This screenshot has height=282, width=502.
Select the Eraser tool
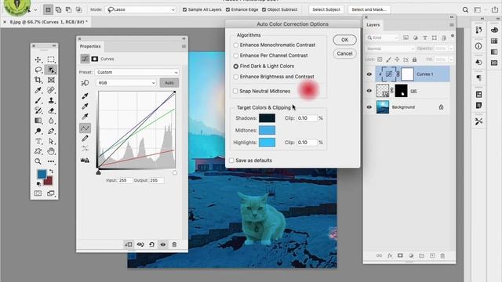(51, 110)
